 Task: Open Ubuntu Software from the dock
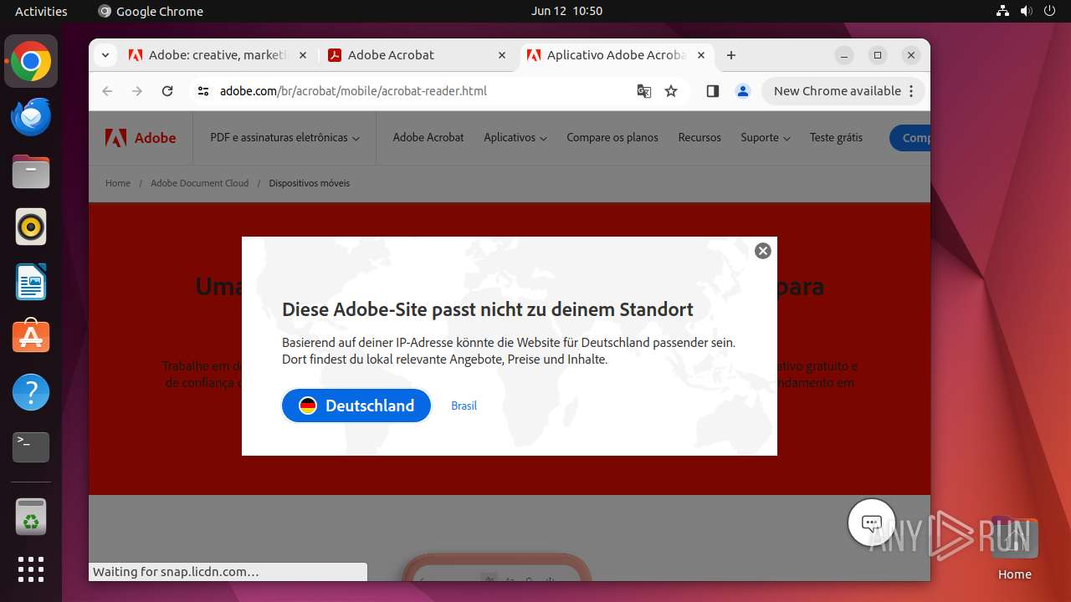point(31,336)
